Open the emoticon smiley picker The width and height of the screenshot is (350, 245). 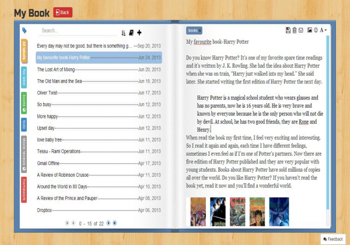[316, 30]
